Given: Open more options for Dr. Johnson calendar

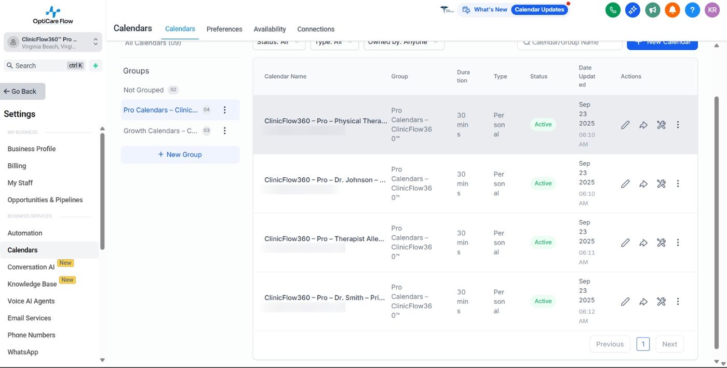Looking at the screenshot, I should pos(678,183).
